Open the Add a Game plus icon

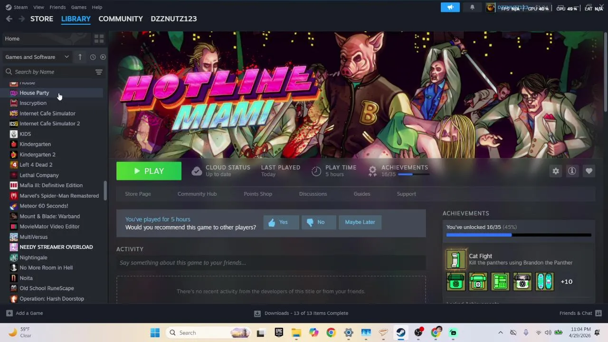[x=9, y=313]
